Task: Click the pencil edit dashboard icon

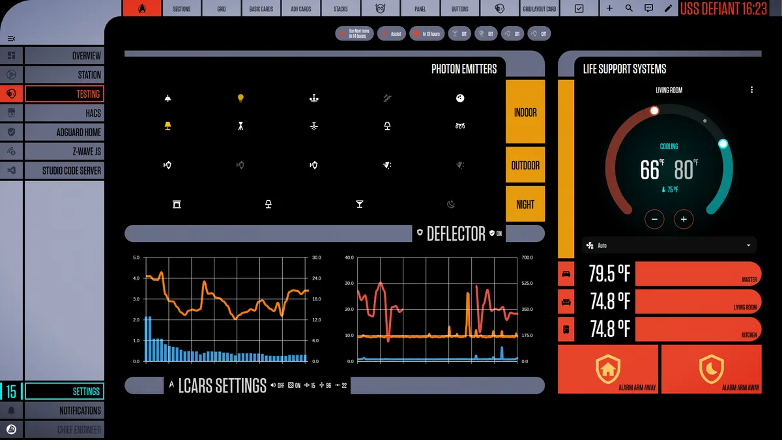Action: 668,8
